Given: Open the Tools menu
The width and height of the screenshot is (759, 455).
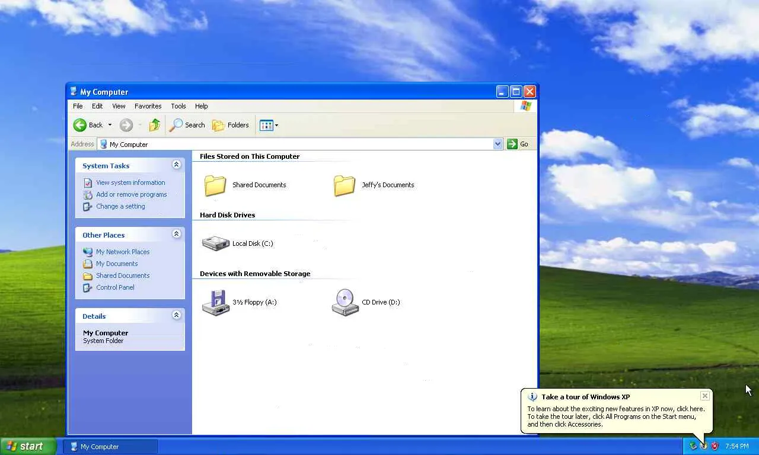Looking at the screenshot, I should coord(178,106).
